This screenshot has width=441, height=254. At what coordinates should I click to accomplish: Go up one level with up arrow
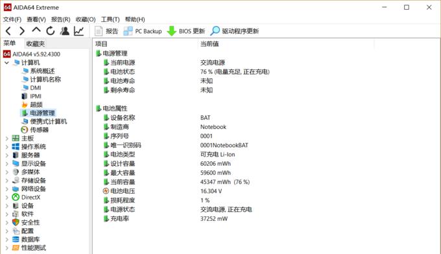[x=36, y=30]
